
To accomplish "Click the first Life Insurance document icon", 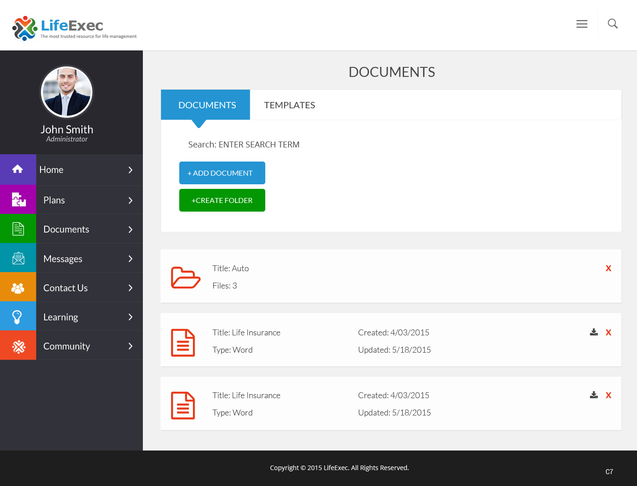I will pyautogui.click(x=183, y=343).
